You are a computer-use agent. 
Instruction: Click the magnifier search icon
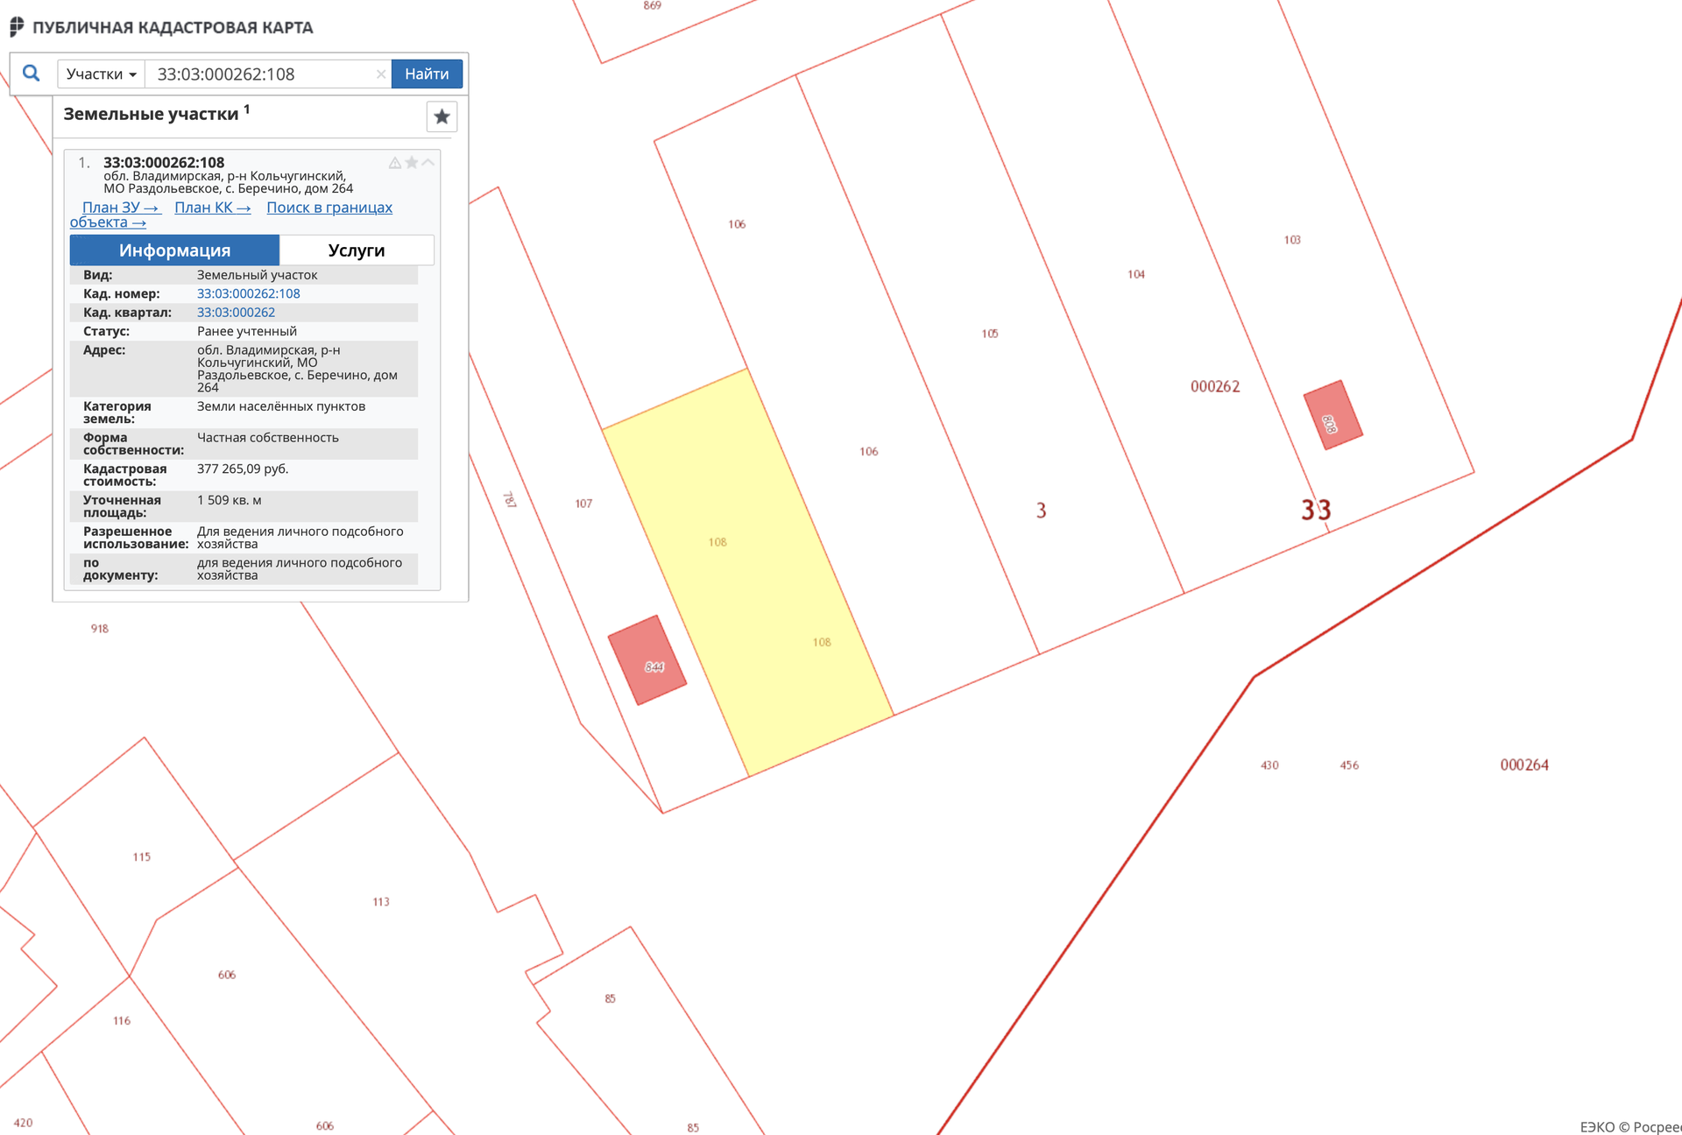[31, 74]
